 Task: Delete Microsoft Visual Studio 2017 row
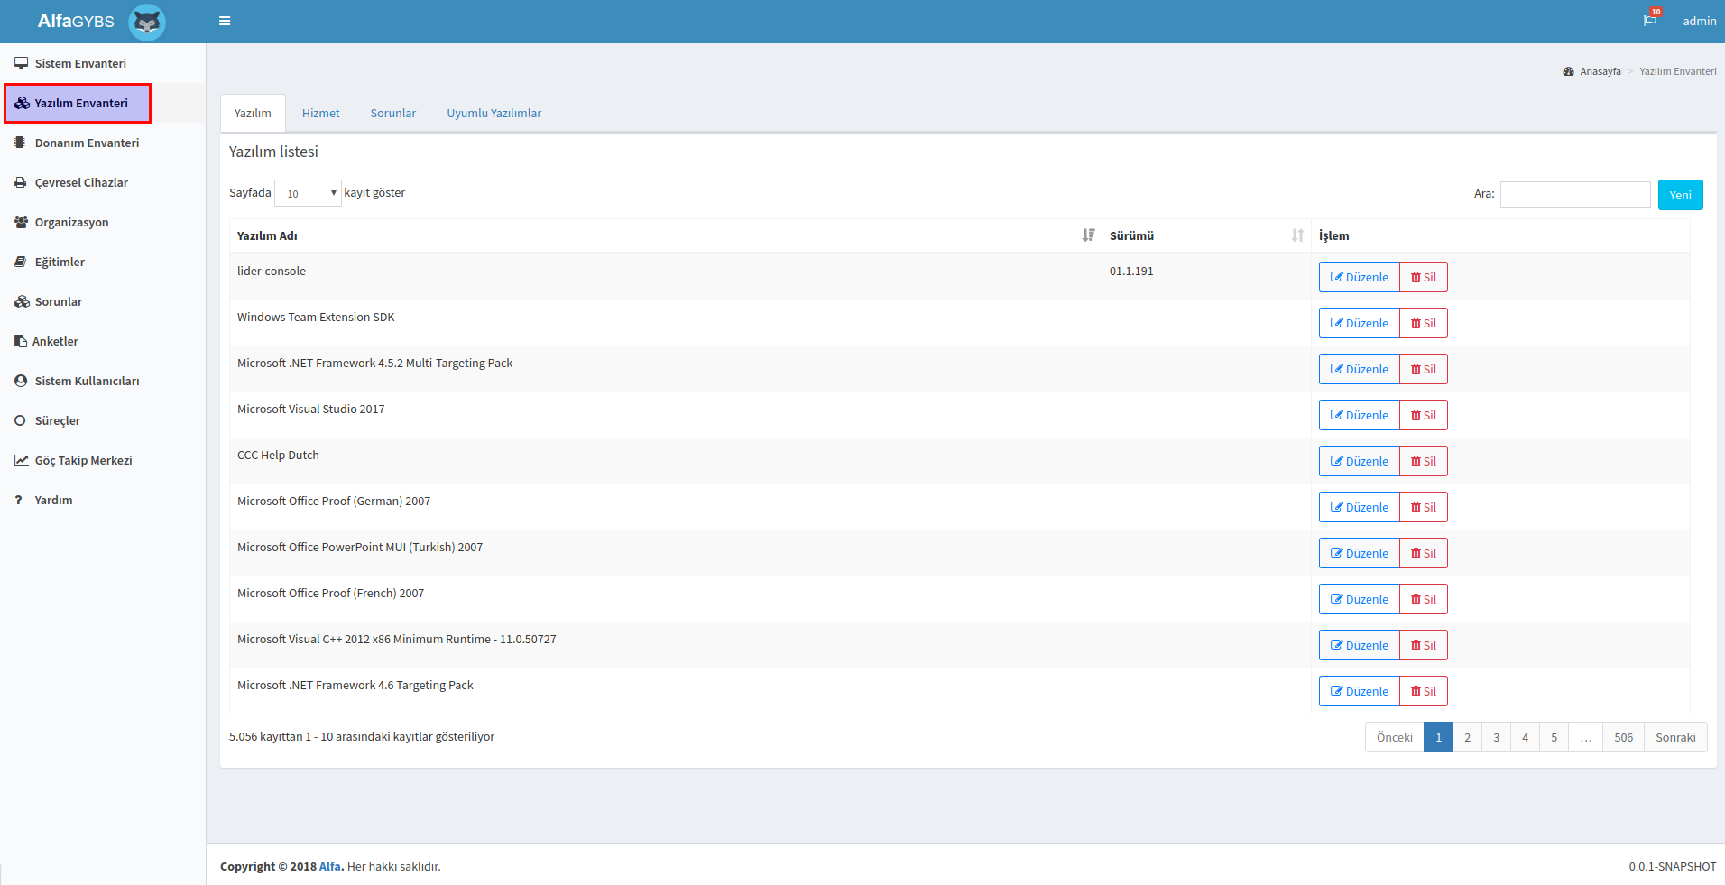pyautogui.click(x=1424, y=415)
